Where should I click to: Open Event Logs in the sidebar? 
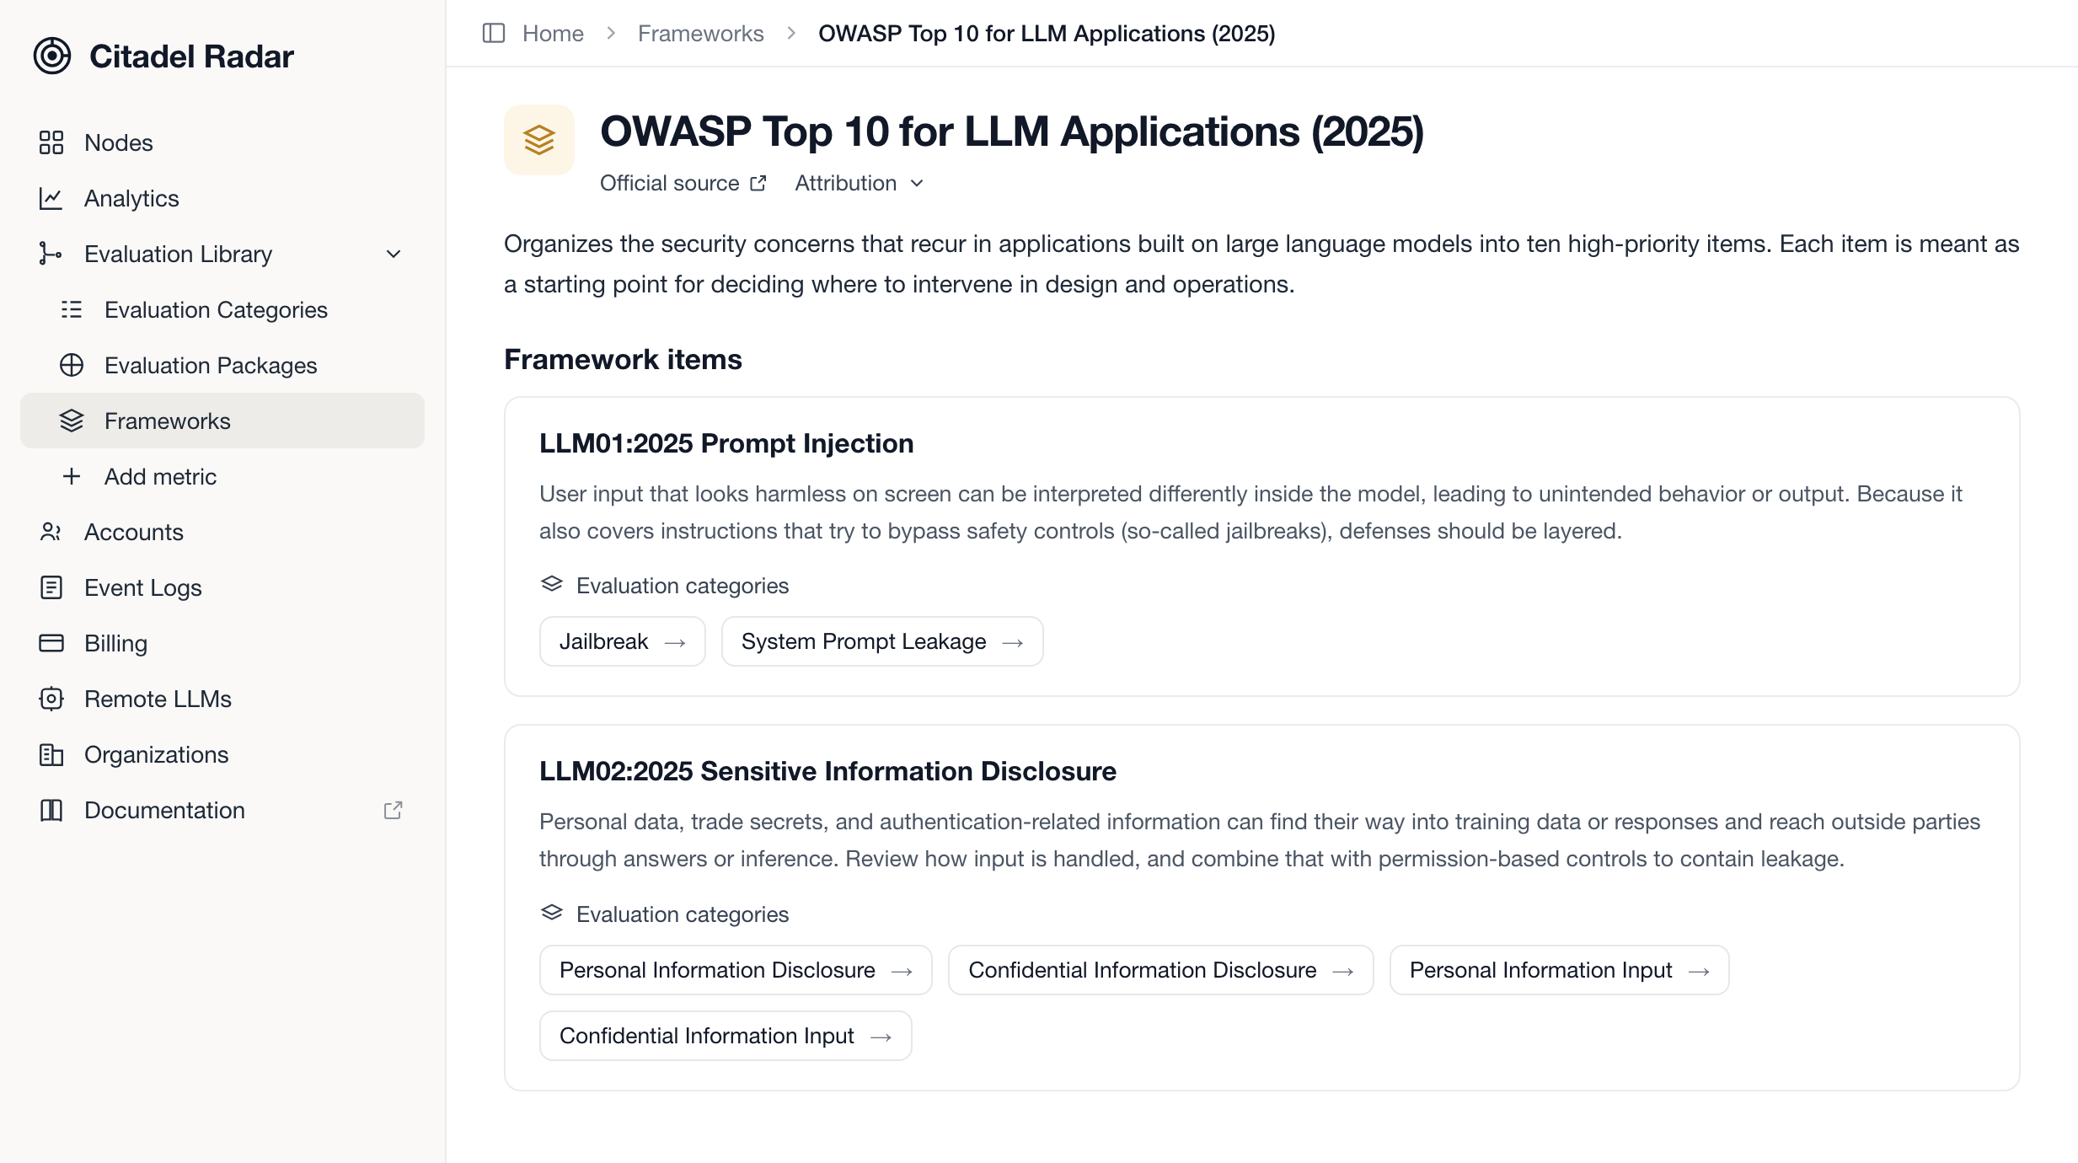pyautogui.click(x=222, y=587)
